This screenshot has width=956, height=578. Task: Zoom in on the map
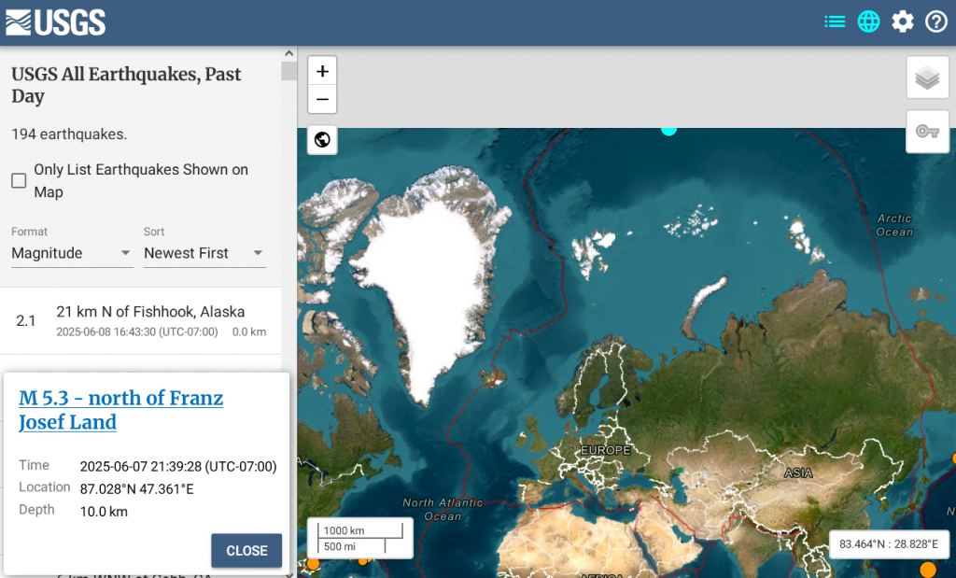pos(322,71)
